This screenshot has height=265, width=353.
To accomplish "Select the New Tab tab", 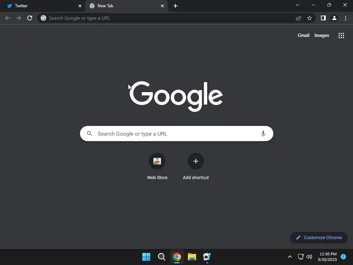I will pos(126,6).
